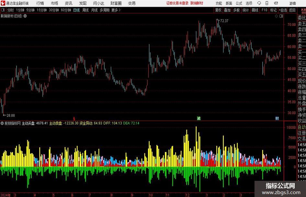Open 多周期 multi-period view
Screen dimensions: 306x197
[105, 10]
